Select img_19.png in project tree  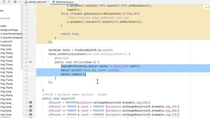point(7,88)
